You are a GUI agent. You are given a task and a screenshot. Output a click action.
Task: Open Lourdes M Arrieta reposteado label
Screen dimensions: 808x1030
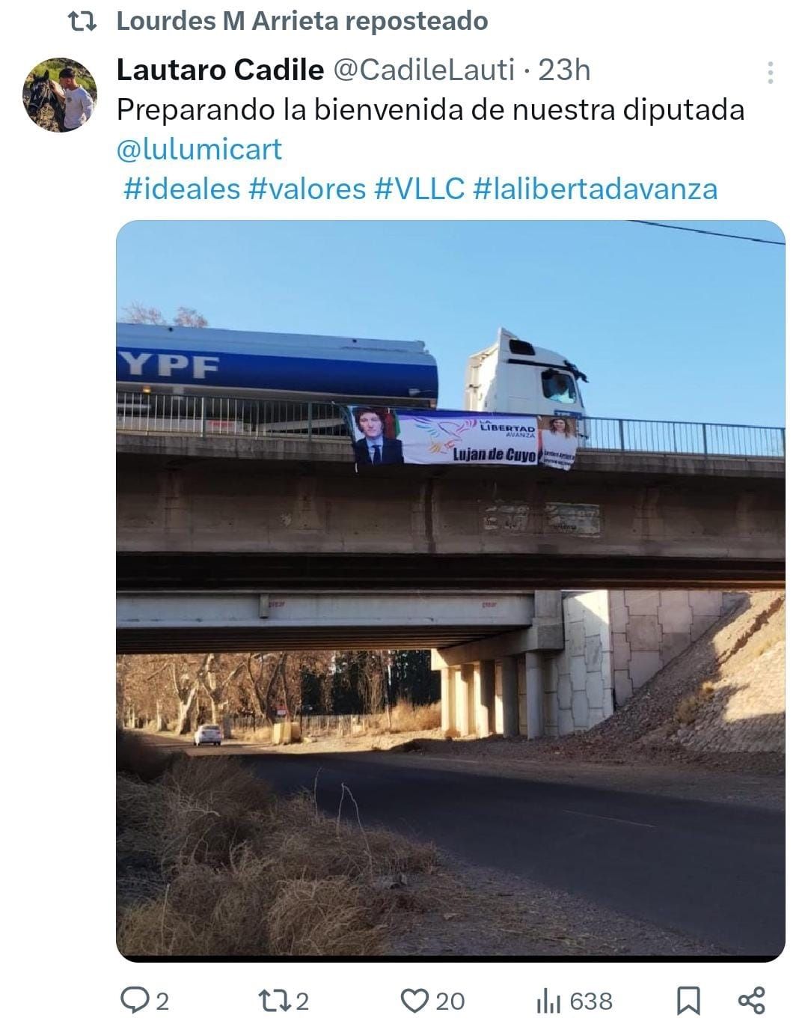pos(302,22)
